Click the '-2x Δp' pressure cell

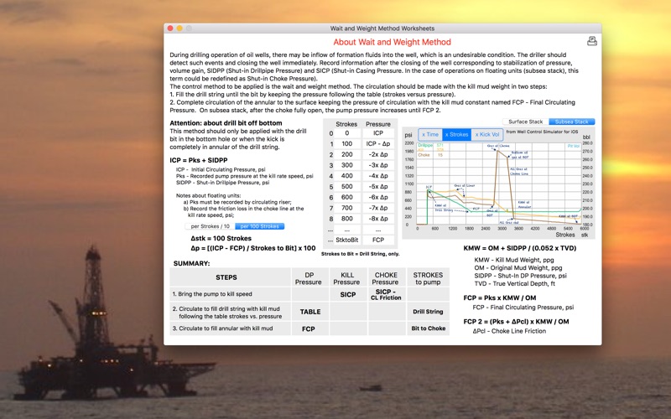(378, 154)
